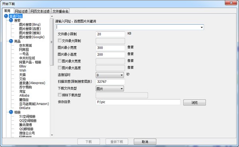Enable 排除下载类型 checkbox

[59, 95]
